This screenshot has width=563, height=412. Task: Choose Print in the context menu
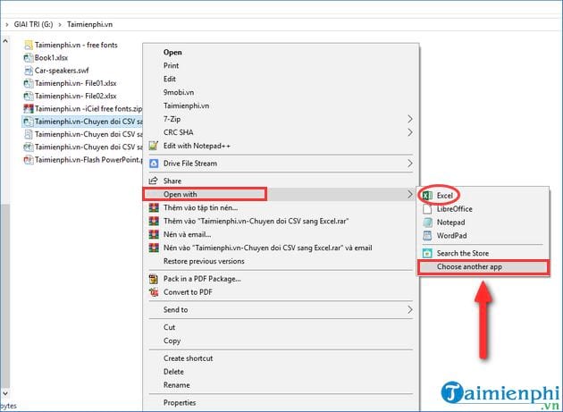tap(171, 65)
